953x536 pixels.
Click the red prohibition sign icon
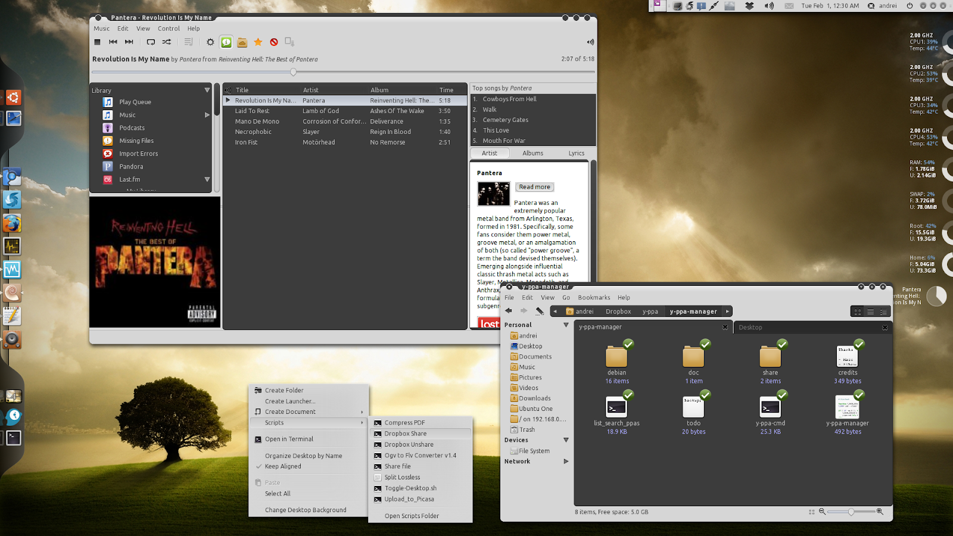point(274,42)
